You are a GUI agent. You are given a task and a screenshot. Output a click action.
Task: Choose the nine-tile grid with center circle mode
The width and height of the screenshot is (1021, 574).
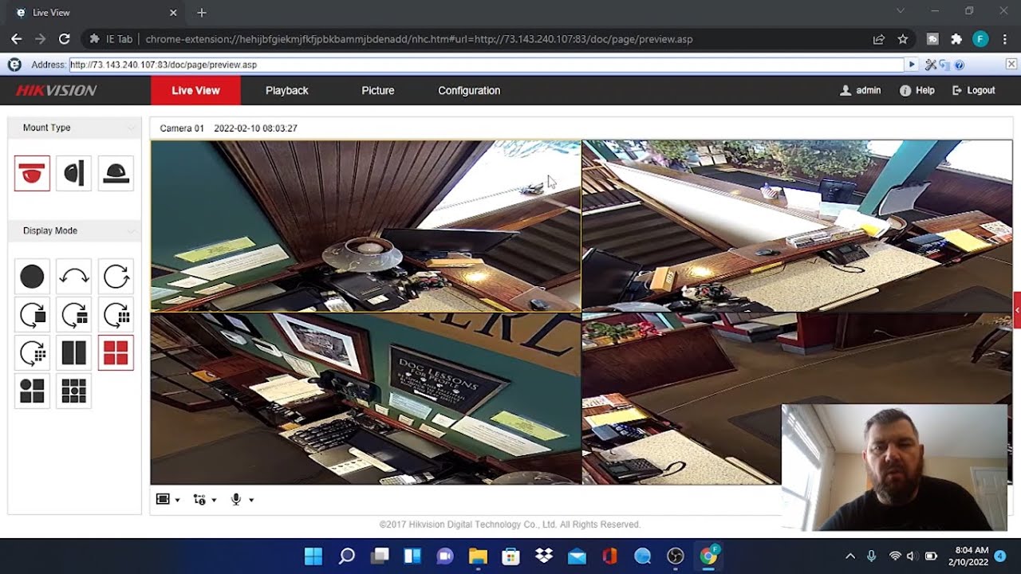point(74,391)
